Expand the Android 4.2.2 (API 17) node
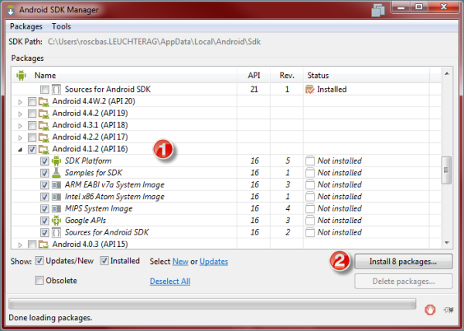 (x=20, y=138)
